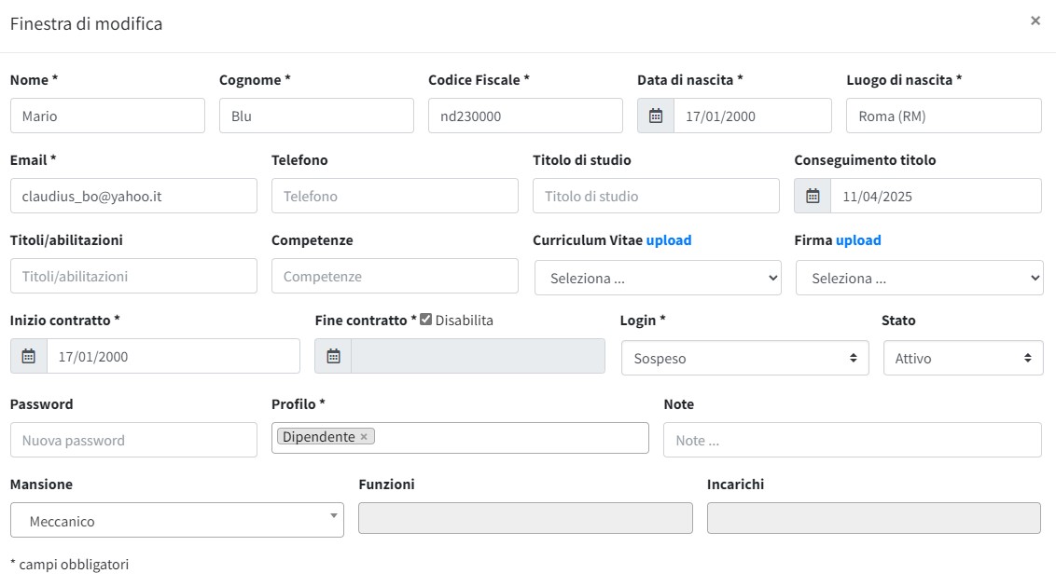Focus the Nome field containing Mario
1056x587 pixels.
[107, 116]
